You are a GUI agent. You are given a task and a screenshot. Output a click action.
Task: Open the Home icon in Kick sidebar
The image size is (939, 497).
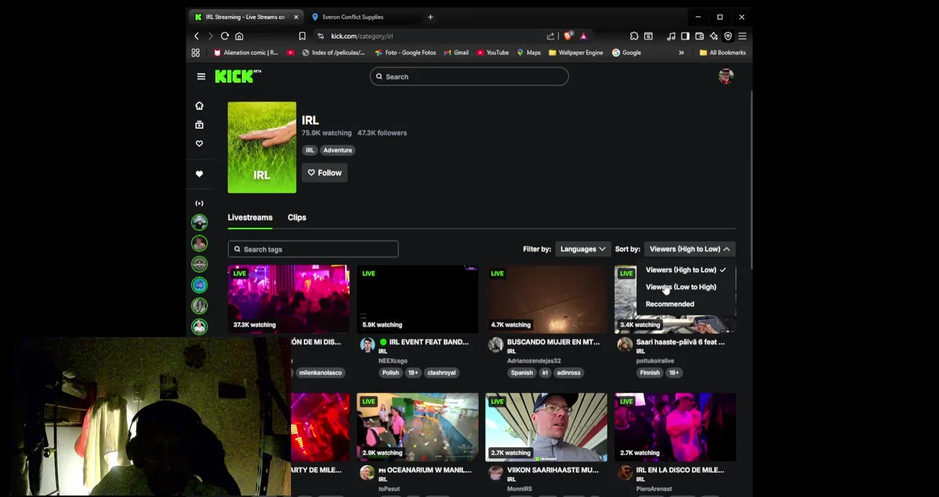(199, 106)
